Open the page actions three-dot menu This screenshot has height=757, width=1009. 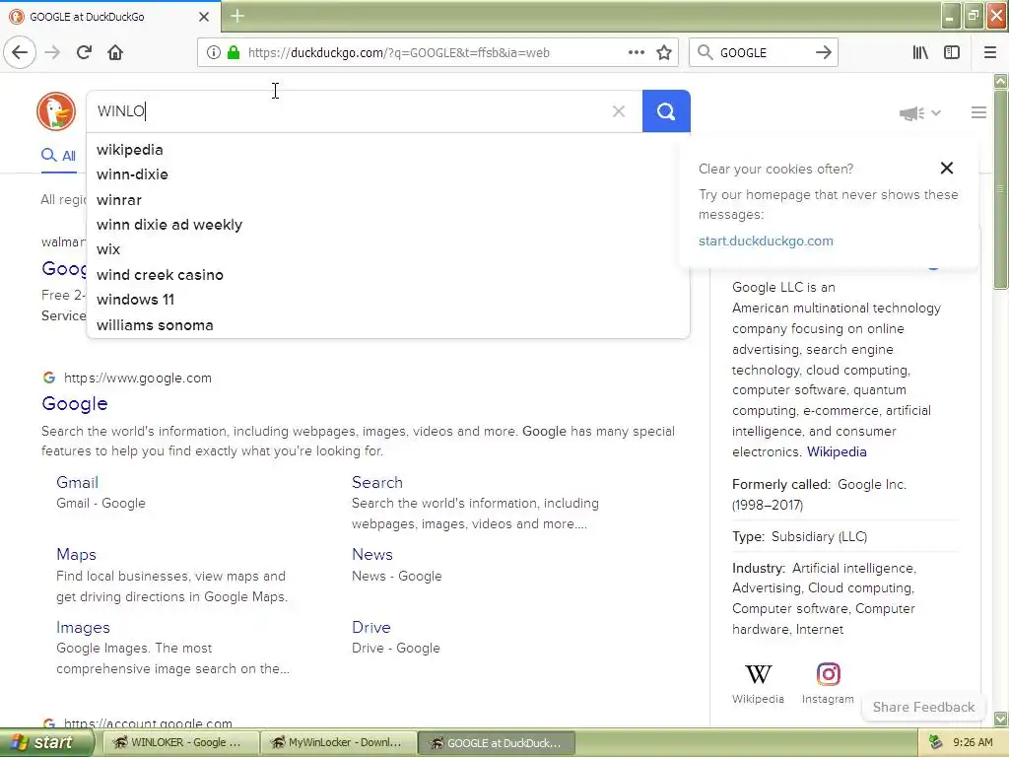pyautogui.click(x=636, y=53)
